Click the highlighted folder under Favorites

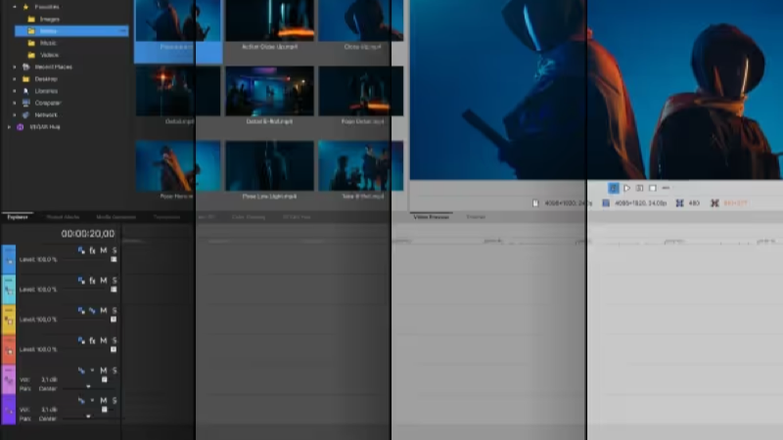71,31
